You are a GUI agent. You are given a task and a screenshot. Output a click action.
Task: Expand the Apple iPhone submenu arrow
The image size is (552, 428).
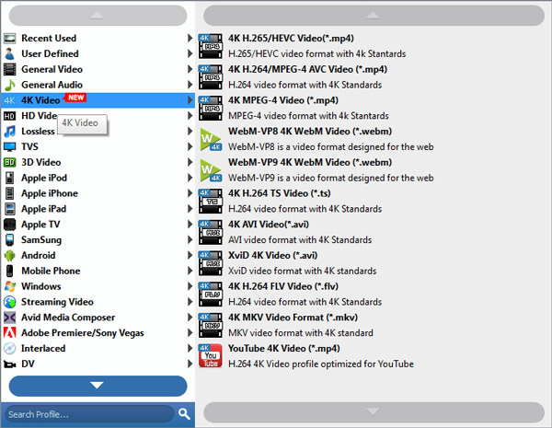click(190, 193)
